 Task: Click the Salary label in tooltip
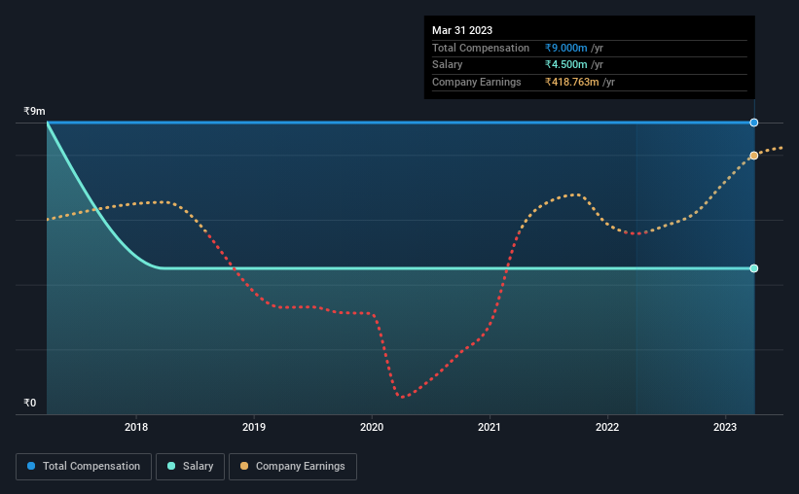pyautogui.click(x=448, y=65)
